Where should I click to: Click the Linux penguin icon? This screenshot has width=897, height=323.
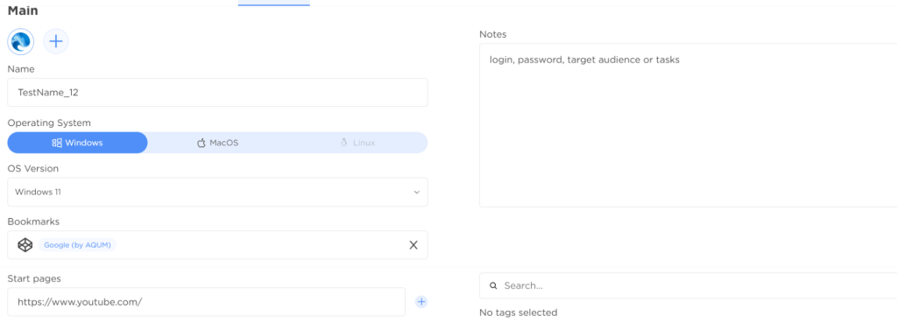click(x=343, y=143)
